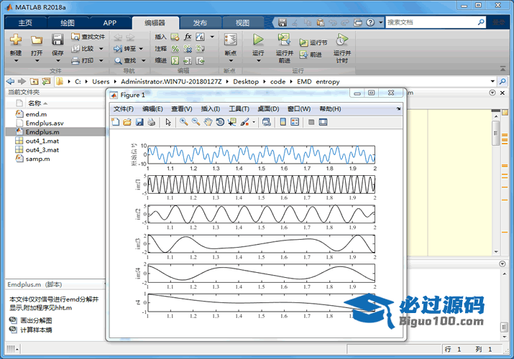The height and width of the screenshot is (359, 514).
Task: Click the Find (查找) magnifier button
Action: 125,60
